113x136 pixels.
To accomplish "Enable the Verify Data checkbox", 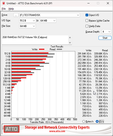I will (87, 26).
